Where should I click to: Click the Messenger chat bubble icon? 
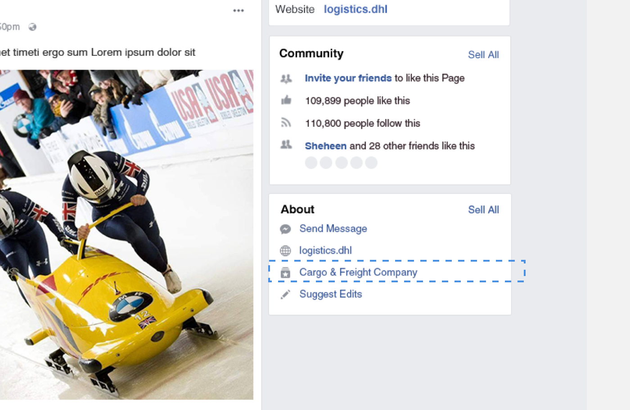coord(285,229)
